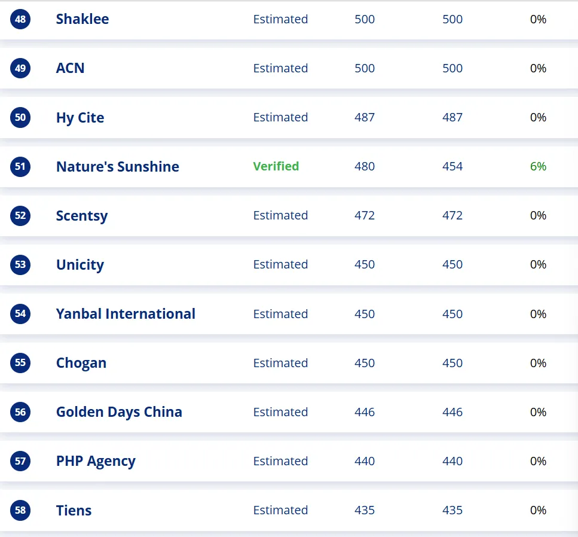The width and height of the screenshot is (578, 537).
Task: Open the Golden Days China link
Action: [119, 413]
